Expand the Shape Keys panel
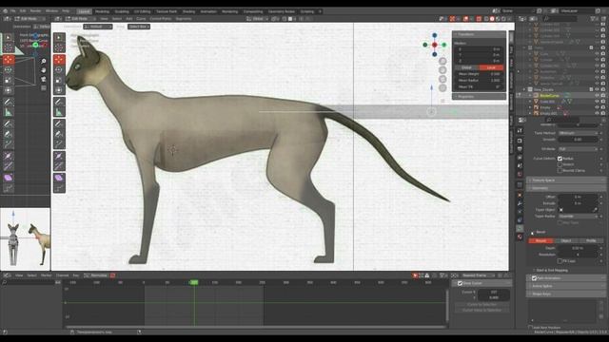This screenshot has height=342, width=609. (565, 294)
